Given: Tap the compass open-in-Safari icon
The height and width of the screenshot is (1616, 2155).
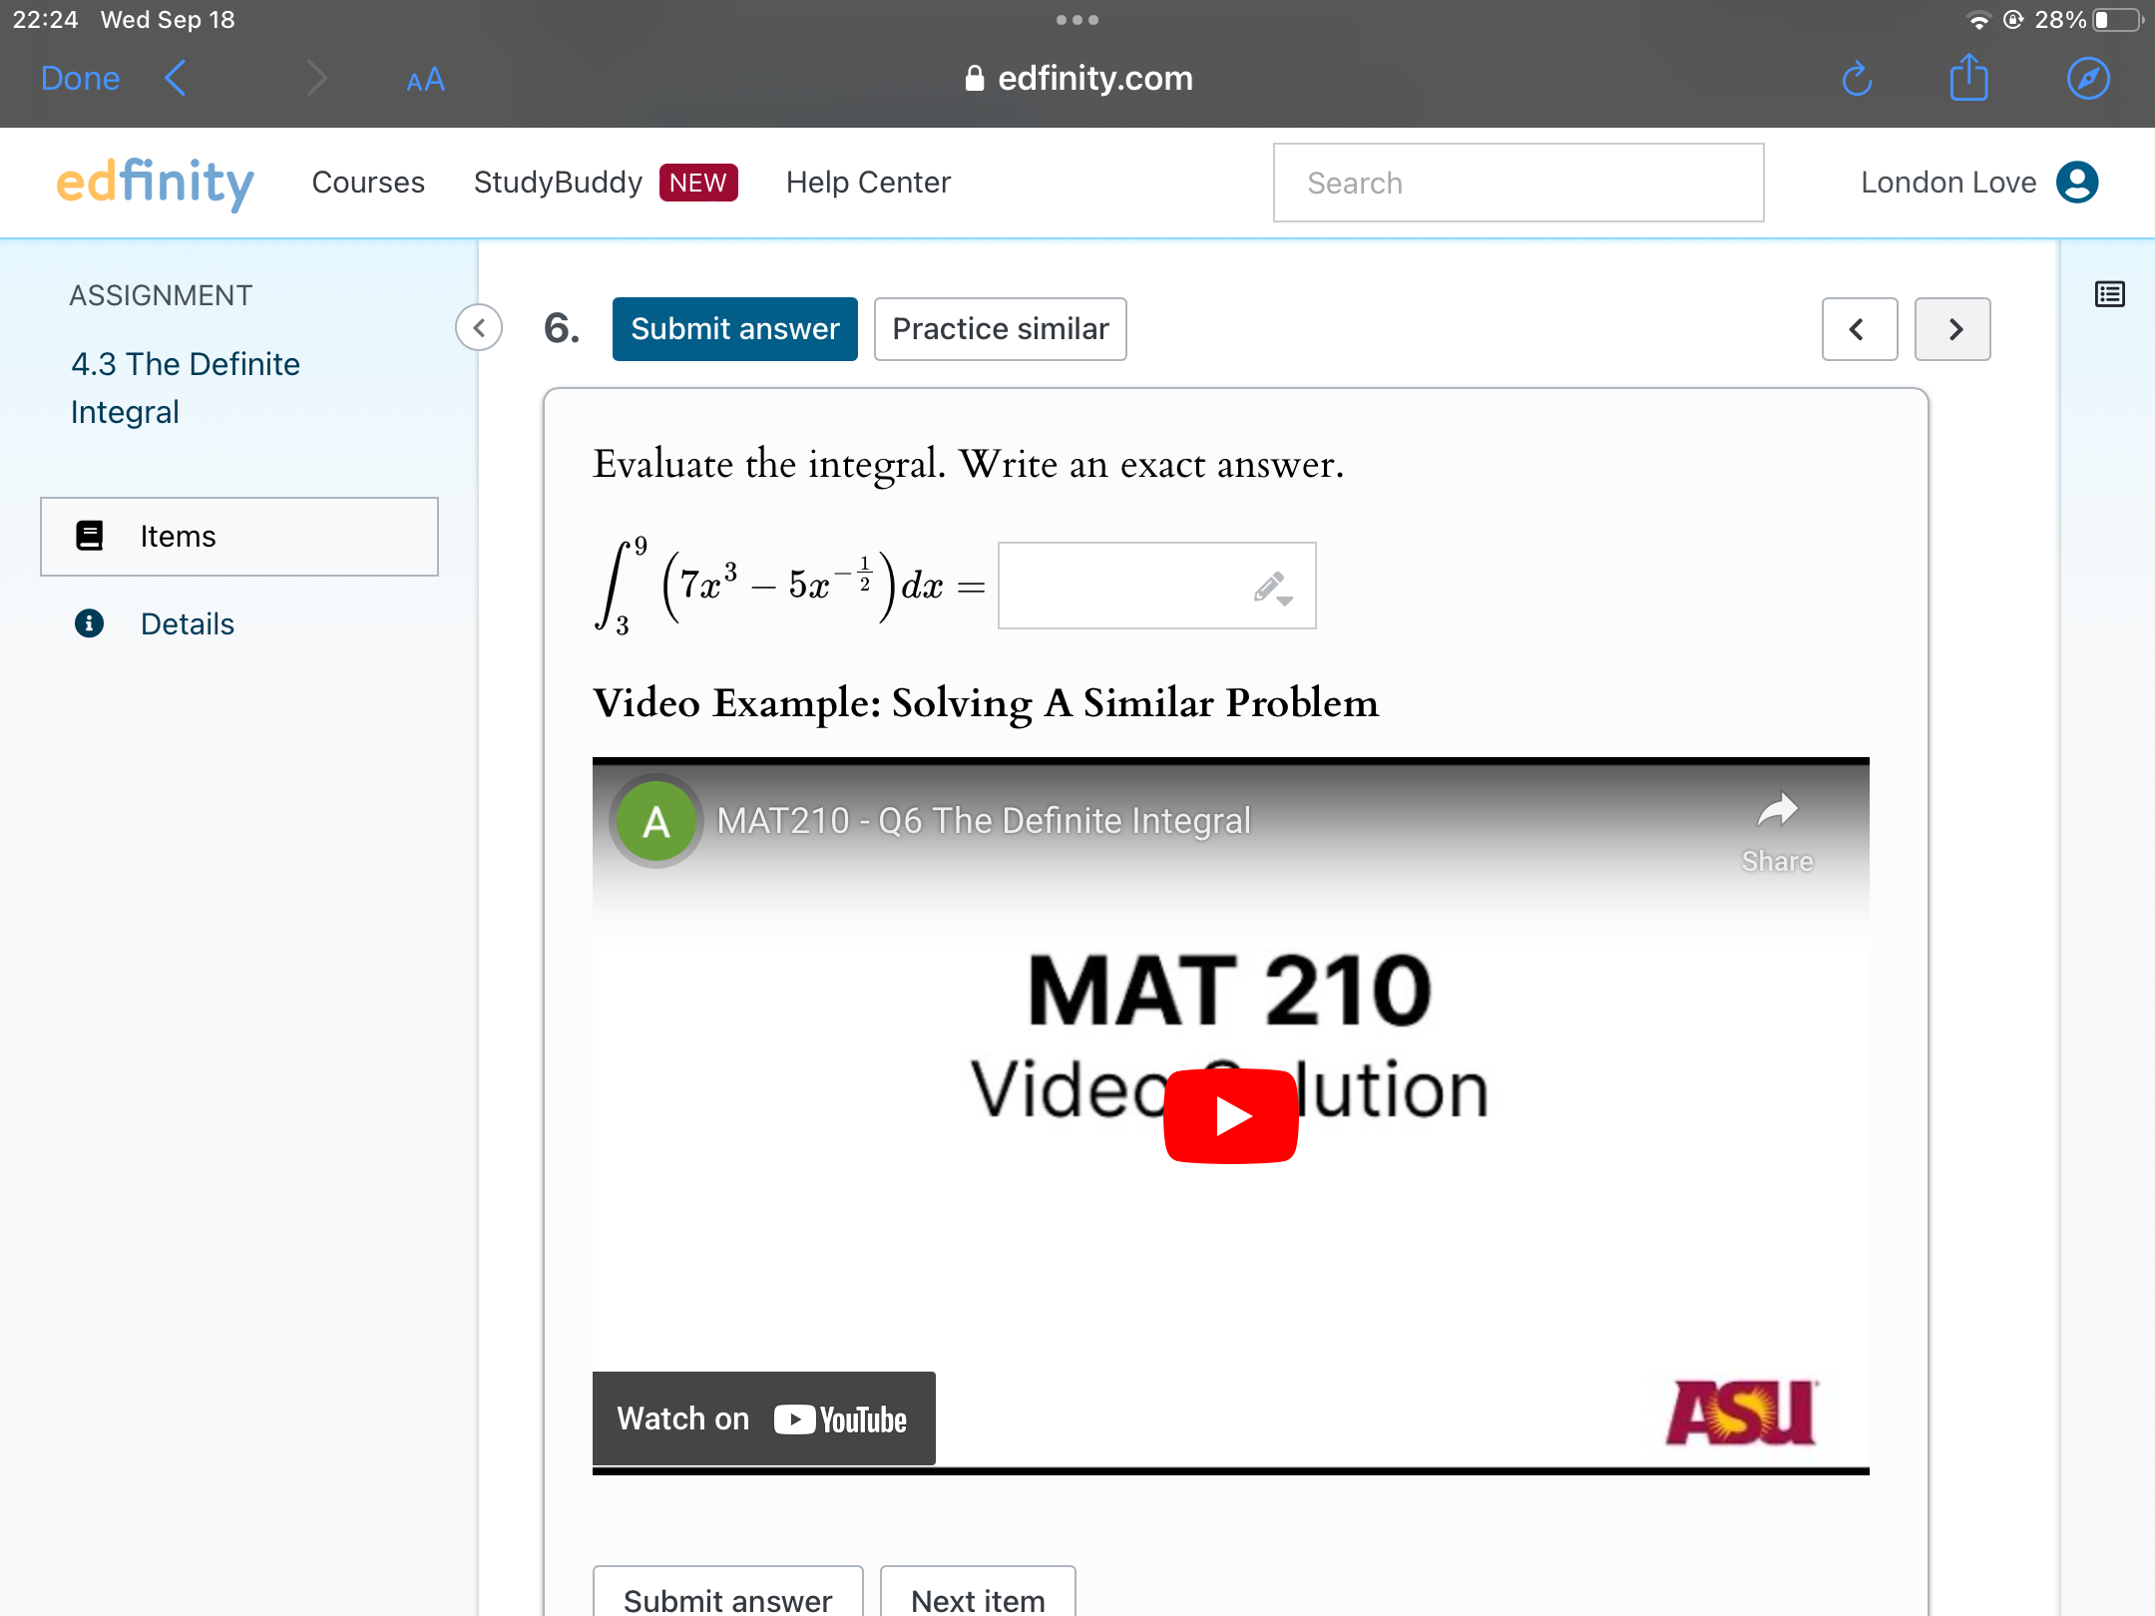Looking at the screenshot, I should [2087, 79].
